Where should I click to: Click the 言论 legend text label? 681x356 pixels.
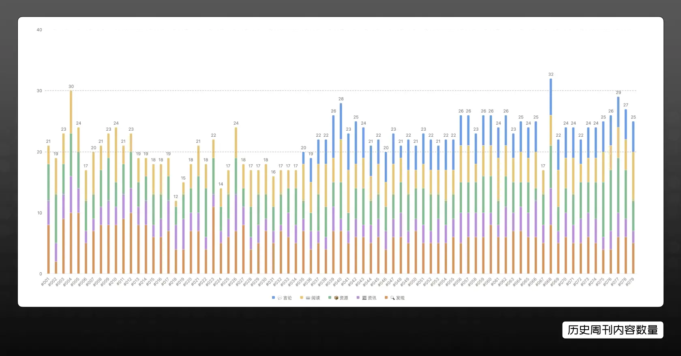click(288, 298)
